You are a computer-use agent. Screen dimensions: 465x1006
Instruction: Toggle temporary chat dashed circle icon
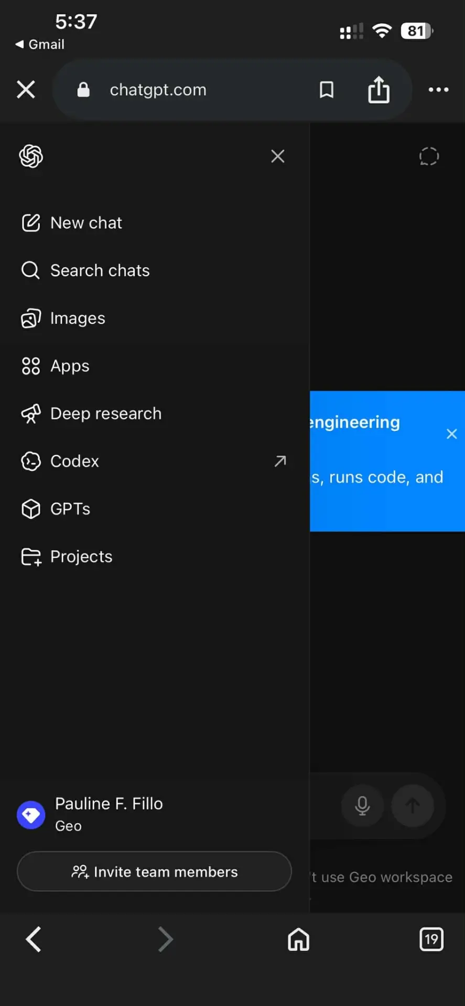coord(429,156)
